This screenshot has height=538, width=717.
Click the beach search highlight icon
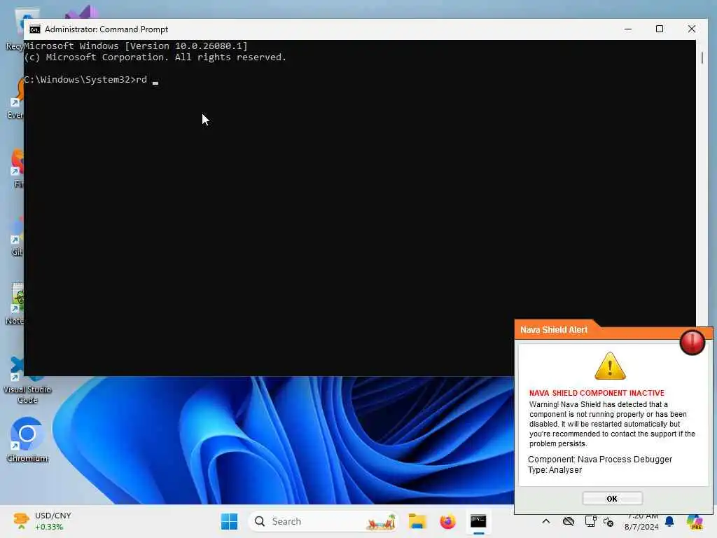(380, 521)
